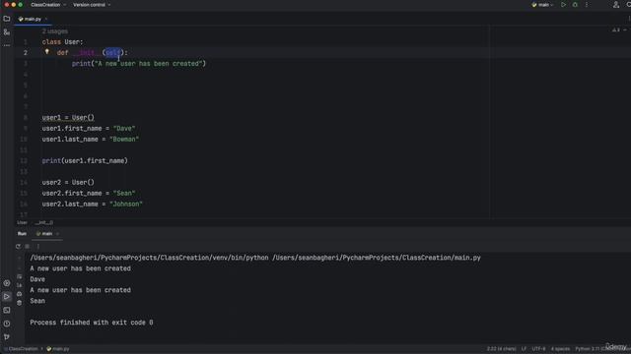Click the 'user1 = User()' code line
The width and height of the screenshot is (631, 354).
pos(68,118)
